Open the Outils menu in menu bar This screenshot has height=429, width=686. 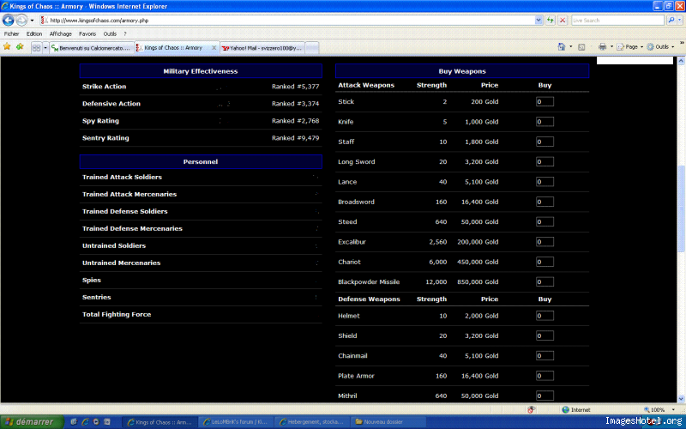click(110, 33)
